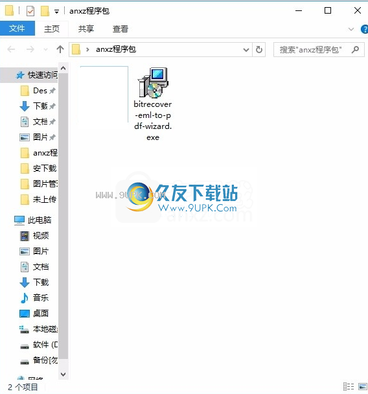This screenshot has height=394, width=368.
Task: Click the 音乐 music note icon
Action: pos(24,298)
